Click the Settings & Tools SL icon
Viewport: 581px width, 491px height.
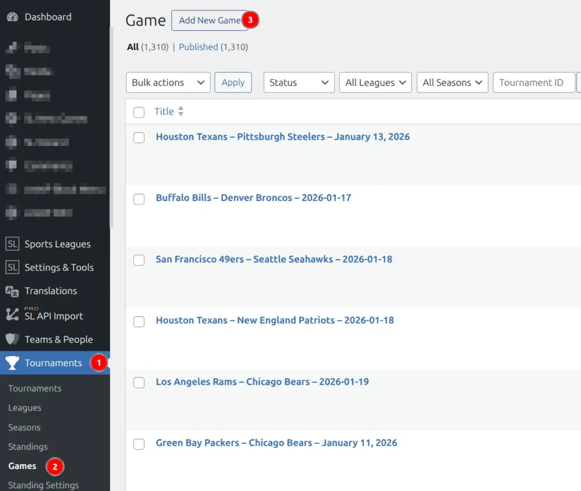(12, 267)
